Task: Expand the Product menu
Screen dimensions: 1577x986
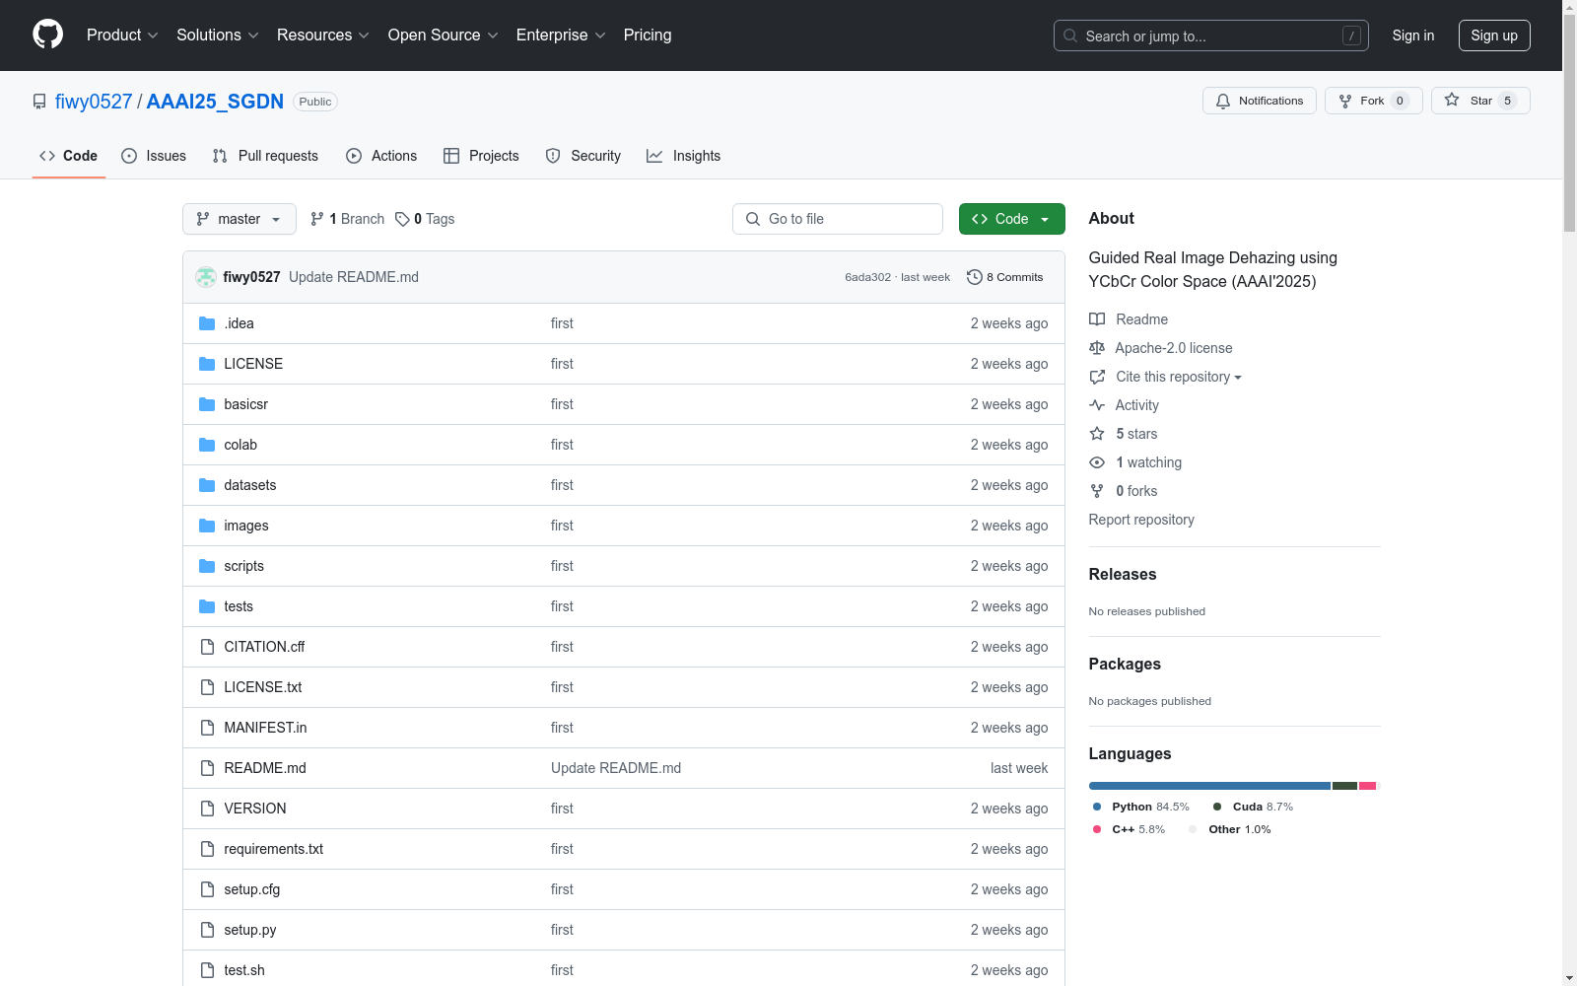Action: click(x=122, y=35)
